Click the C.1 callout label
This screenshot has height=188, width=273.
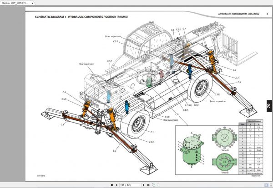point(152,132)
